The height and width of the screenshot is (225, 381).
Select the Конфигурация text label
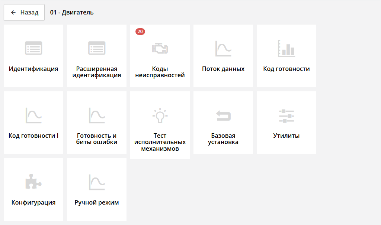point(33,202)
